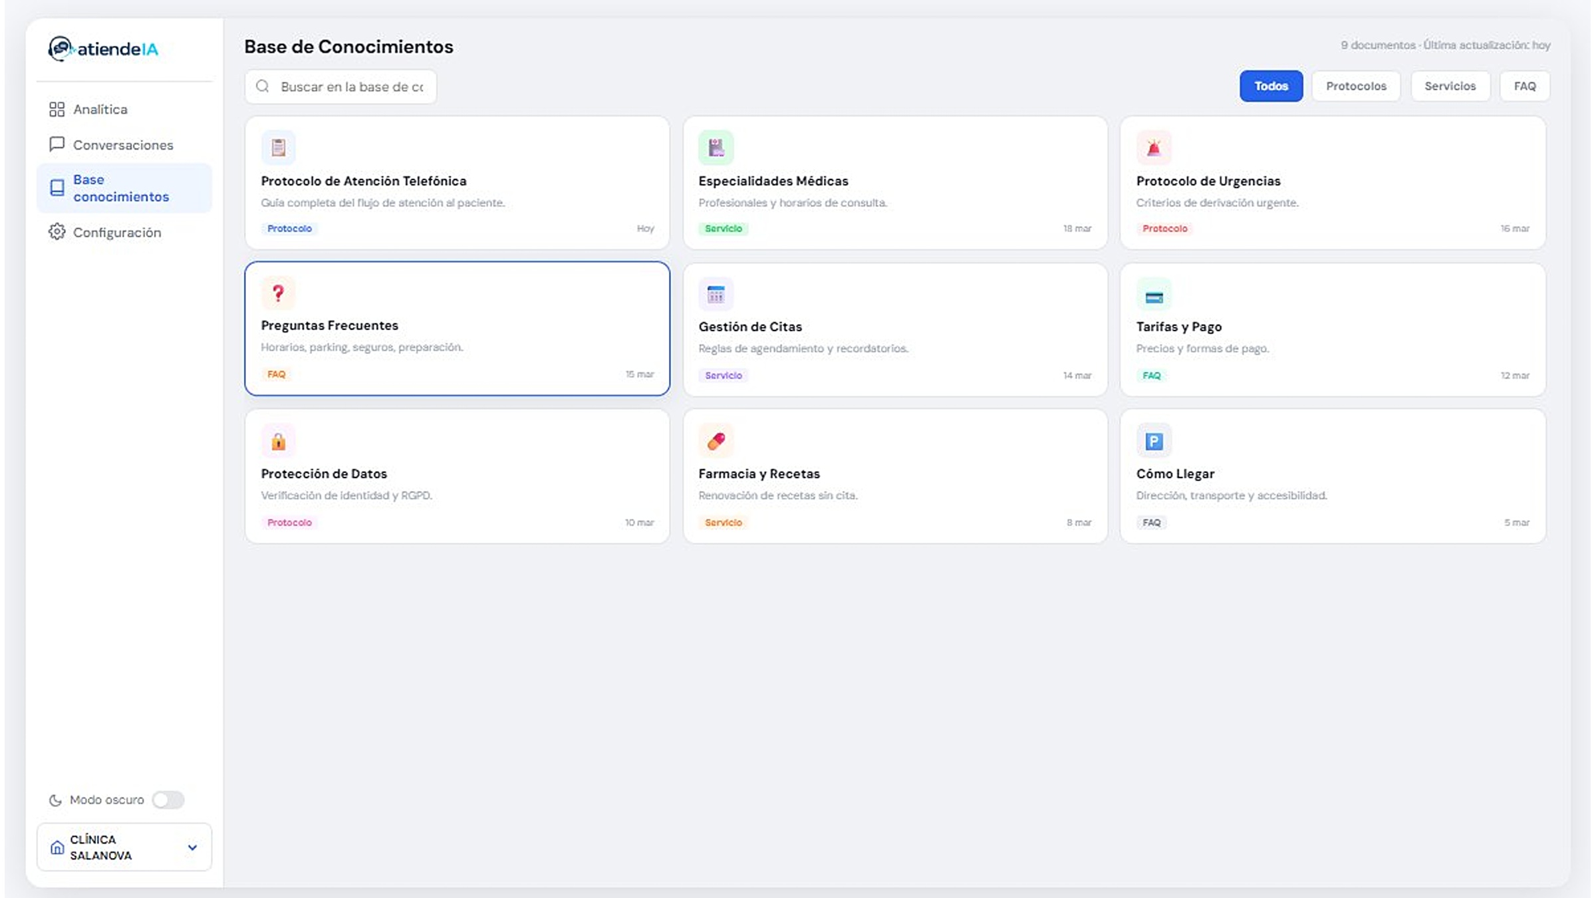The image size is (1596, 898).
Task: Click the clipboard icon on Protocolo de Atención Telefónica
Action: 278,147
